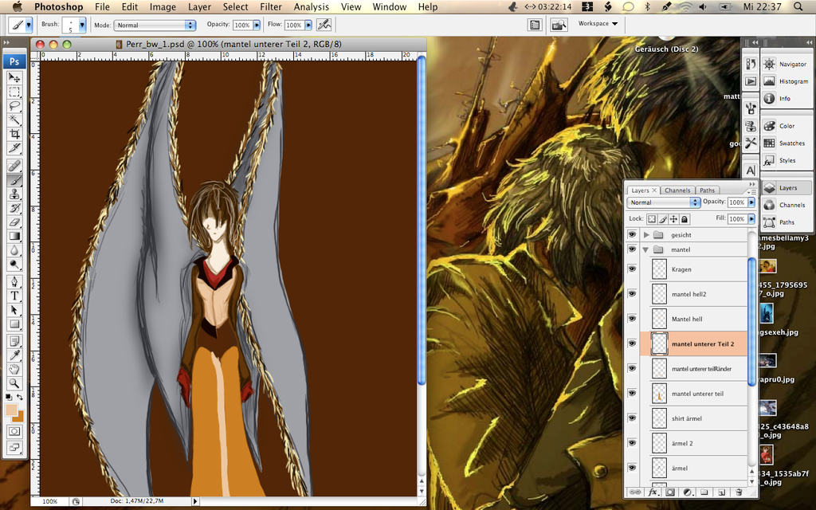Click the foreground color swatch
Screen dimensions: 816x510
(x=12, y=410)
